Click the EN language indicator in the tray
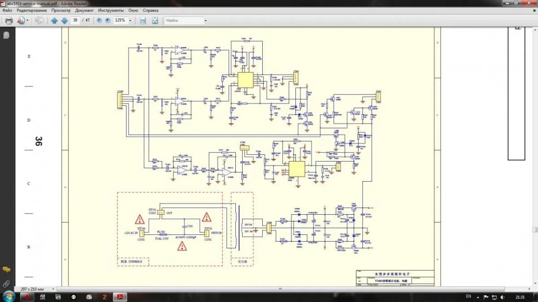538x302 pixels. coord(469,297)
